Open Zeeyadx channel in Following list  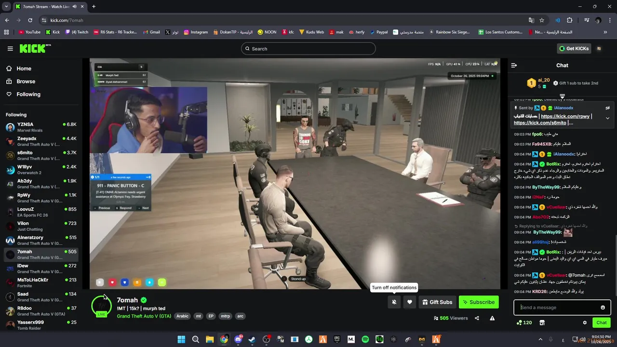(x=41, y=141)
